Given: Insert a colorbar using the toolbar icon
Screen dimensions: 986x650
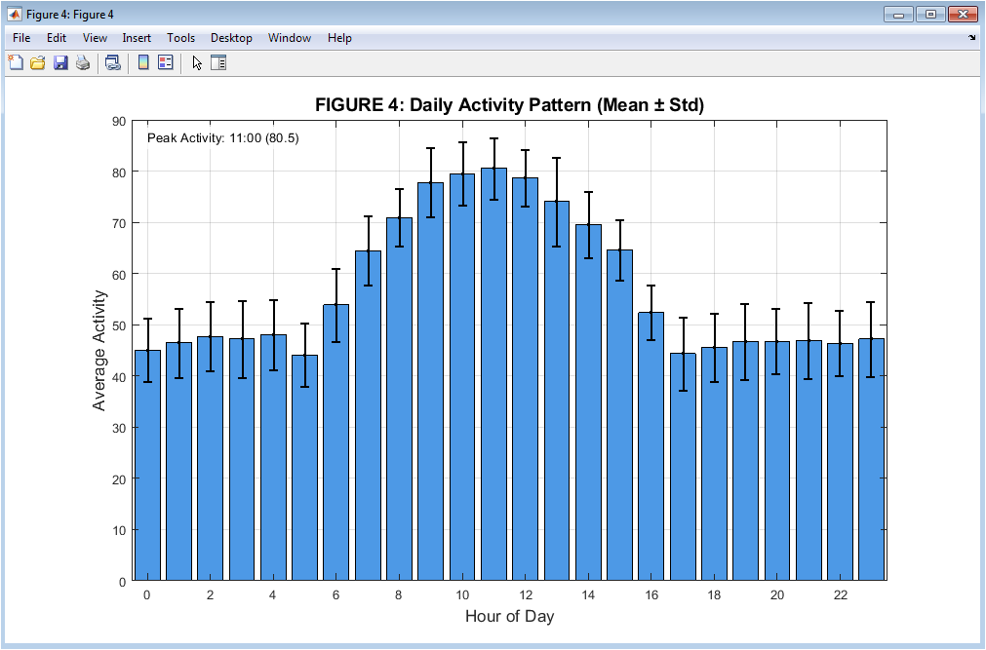Looking at the screenshot, I should [x=143, y=63].
